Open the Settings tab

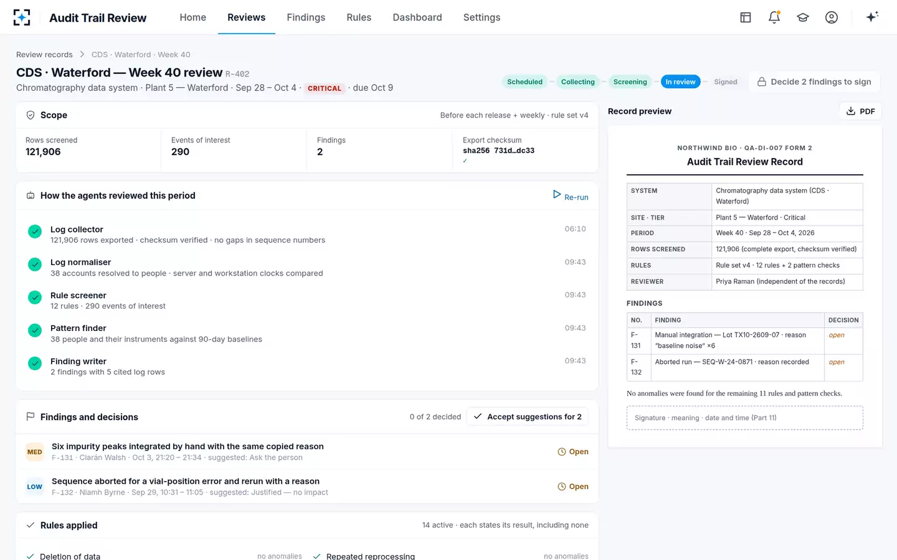482,17
